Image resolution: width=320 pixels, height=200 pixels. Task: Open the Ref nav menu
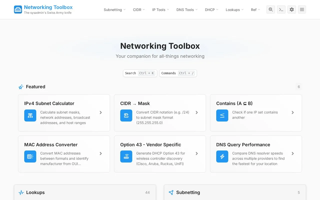255,10
